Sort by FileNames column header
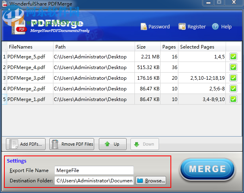 pos(30,47)
